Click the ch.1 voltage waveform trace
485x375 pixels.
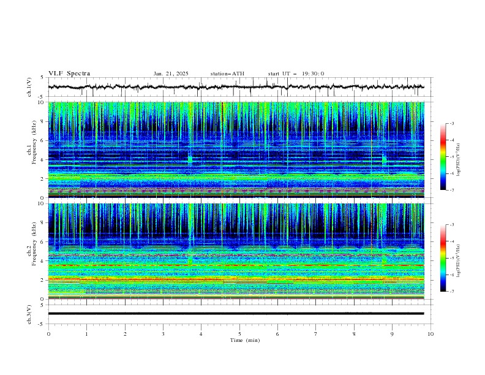coord(236,87)
